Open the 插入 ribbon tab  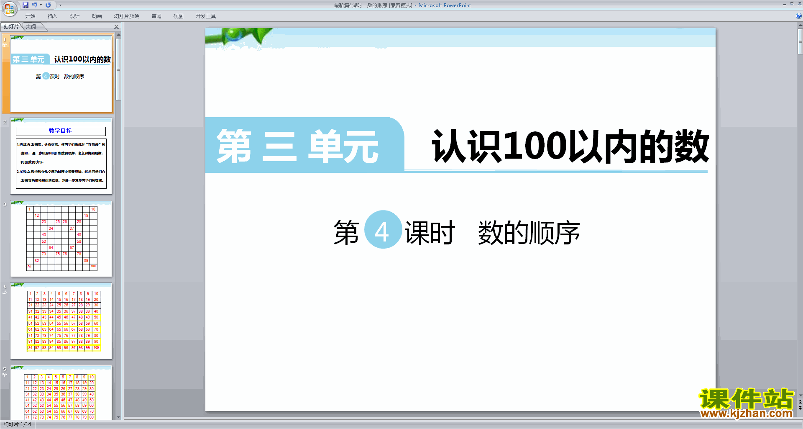pos(52,16)
